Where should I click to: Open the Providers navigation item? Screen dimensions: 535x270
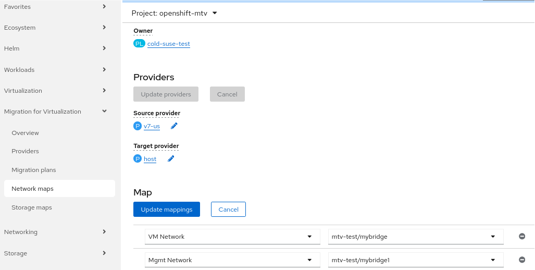pos(26,151)
